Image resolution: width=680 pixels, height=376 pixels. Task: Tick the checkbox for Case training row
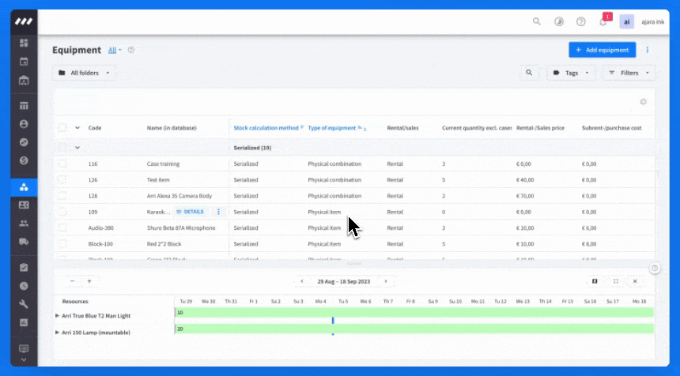[62, 164]
